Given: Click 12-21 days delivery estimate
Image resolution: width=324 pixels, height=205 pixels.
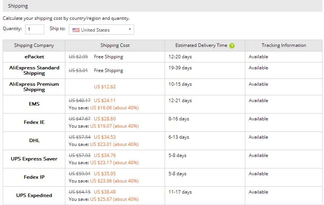Looking at the screenshot, I should 180,101.
